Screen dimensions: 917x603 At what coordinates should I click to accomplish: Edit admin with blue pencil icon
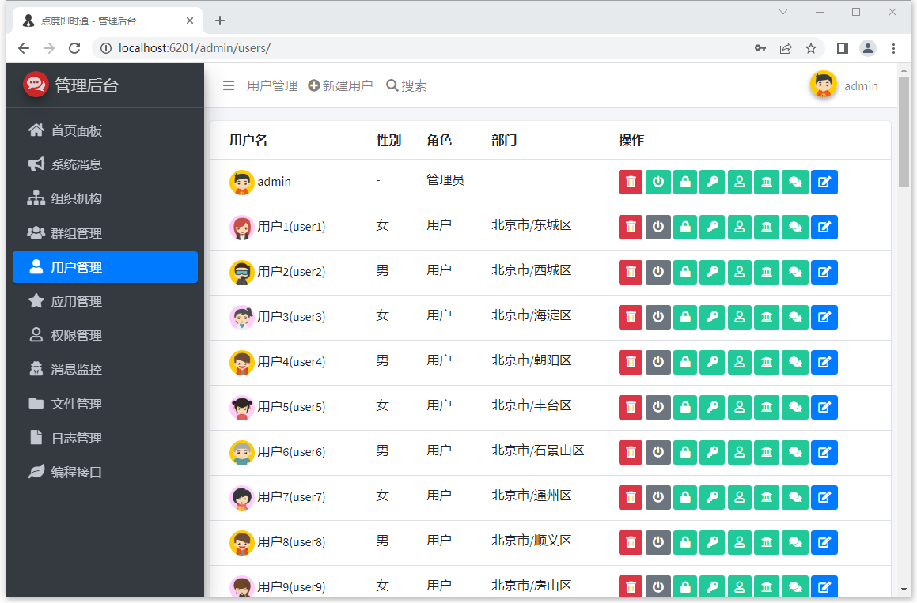point(824,182)
